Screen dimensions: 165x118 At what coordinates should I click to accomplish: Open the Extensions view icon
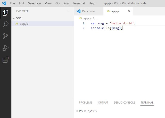tap(5, 60)
